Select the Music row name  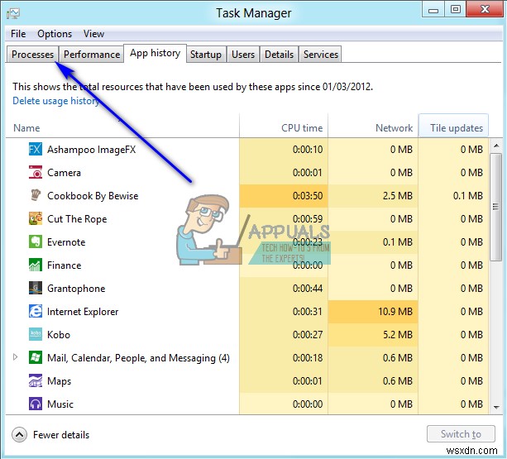(60, 404)
